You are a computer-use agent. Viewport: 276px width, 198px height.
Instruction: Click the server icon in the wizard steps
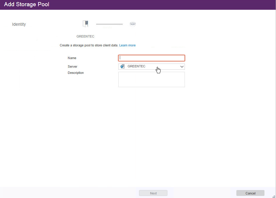pos(85,24)
